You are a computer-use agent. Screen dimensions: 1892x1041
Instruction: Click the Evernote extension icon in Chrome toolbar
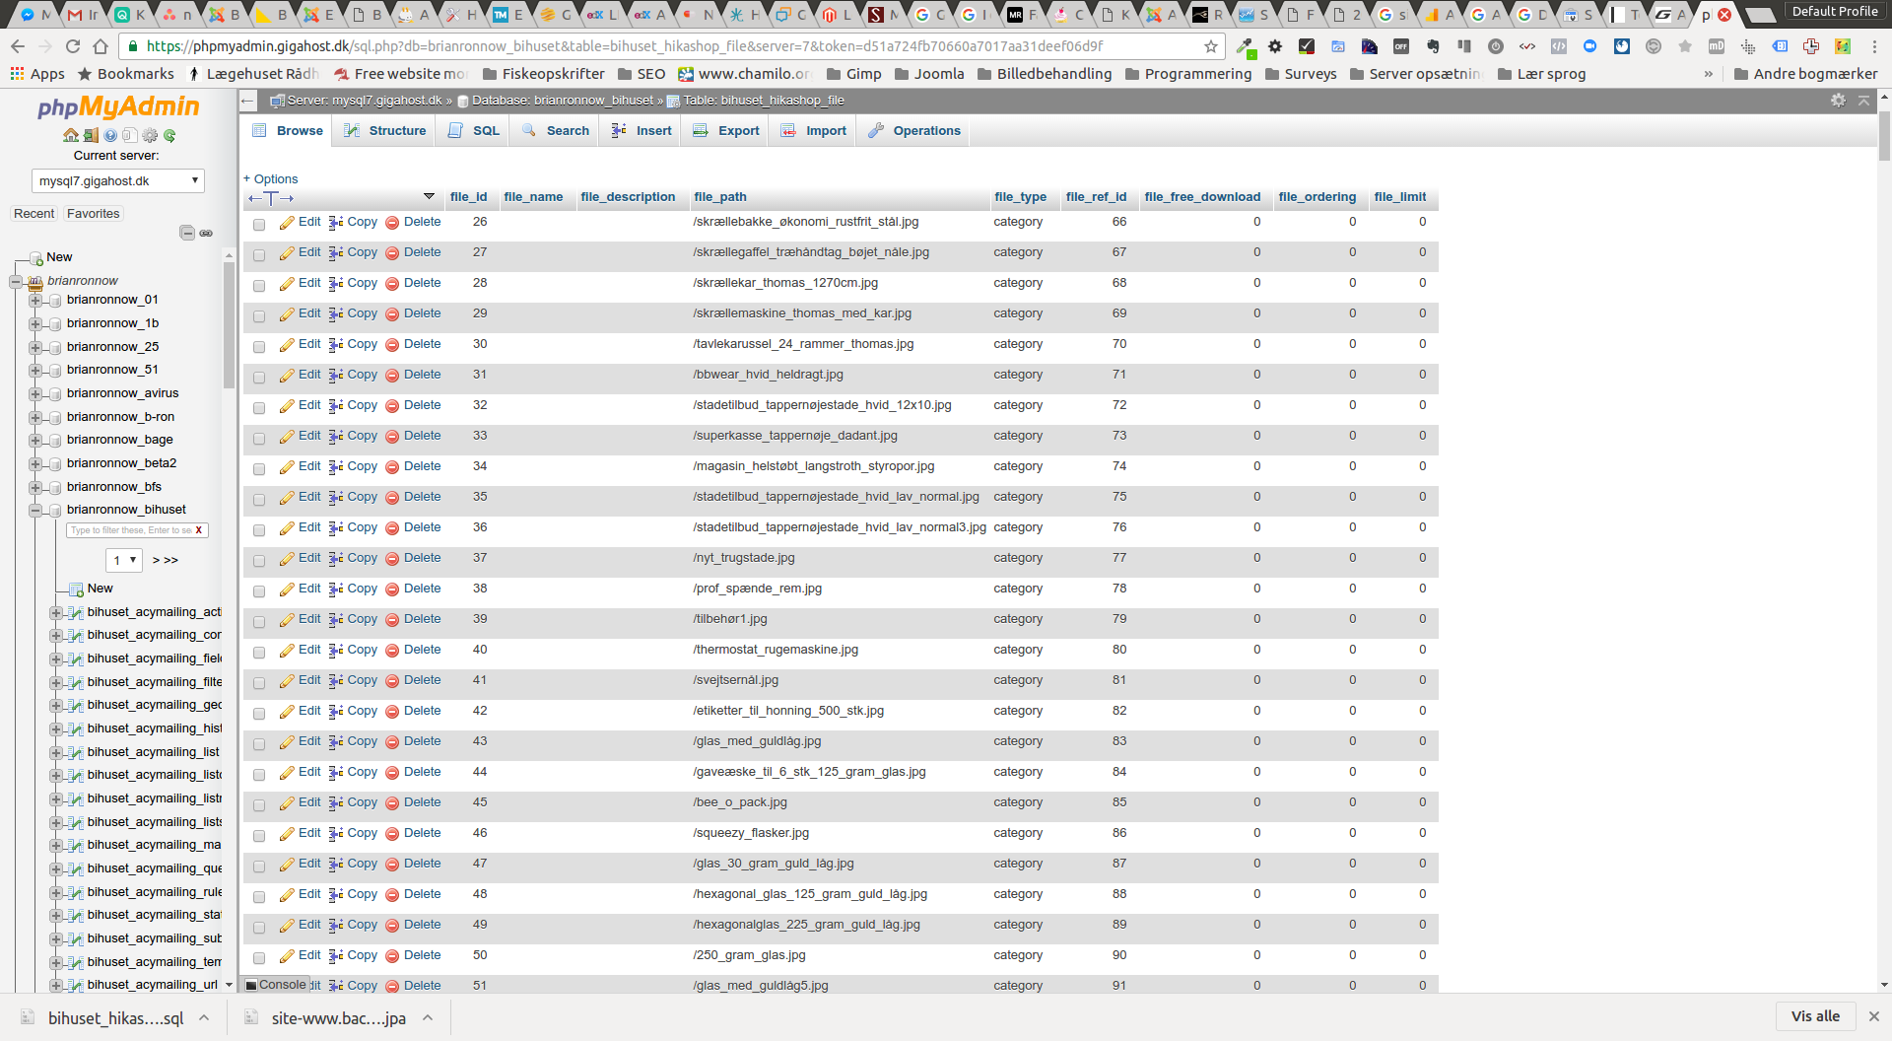(1433, 46)
